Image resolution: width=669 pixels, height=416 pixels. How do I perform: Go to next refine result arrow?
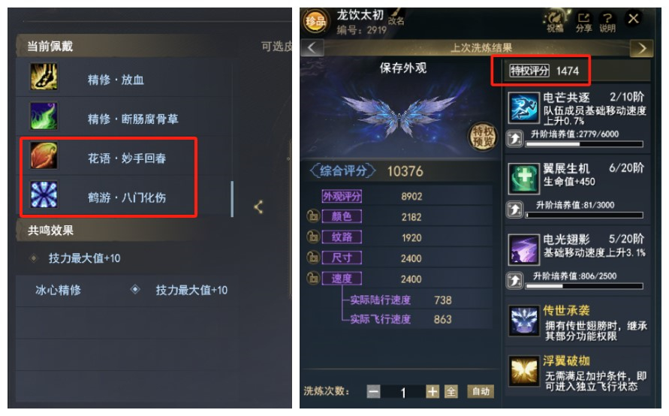(641, 48)
